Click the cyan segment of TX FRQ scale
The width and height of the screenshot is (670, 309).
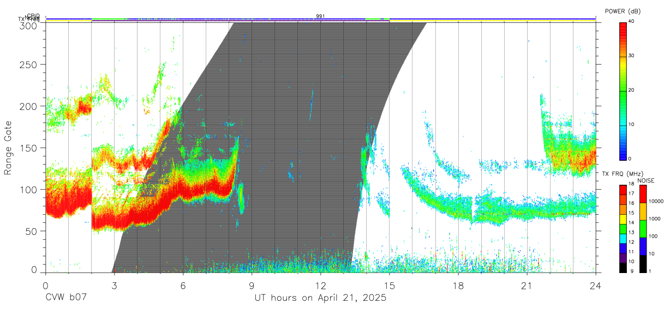pyautogui.click(x=623, y=238)
